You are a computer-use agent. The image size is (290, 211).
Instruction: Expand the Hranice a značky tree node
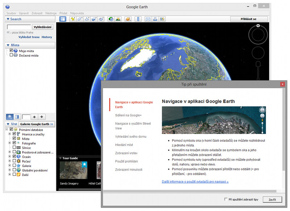[10, 134]
